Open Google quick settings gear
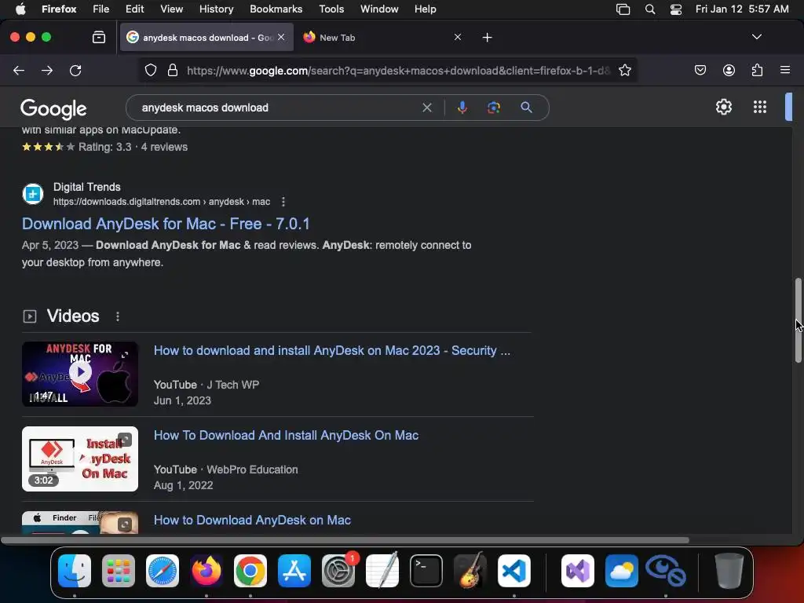Viewport: 804px width, 603px height. tap(723, 107)
